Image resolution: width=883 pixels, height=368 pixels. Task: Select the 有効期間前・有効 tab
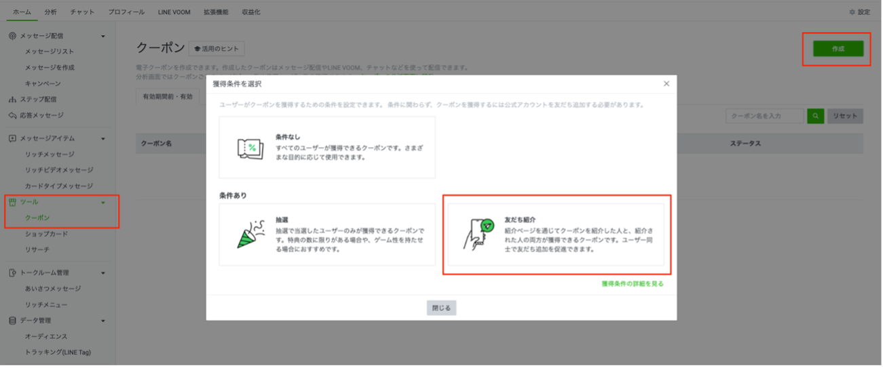pyautogui.click(x=167, y=97)
